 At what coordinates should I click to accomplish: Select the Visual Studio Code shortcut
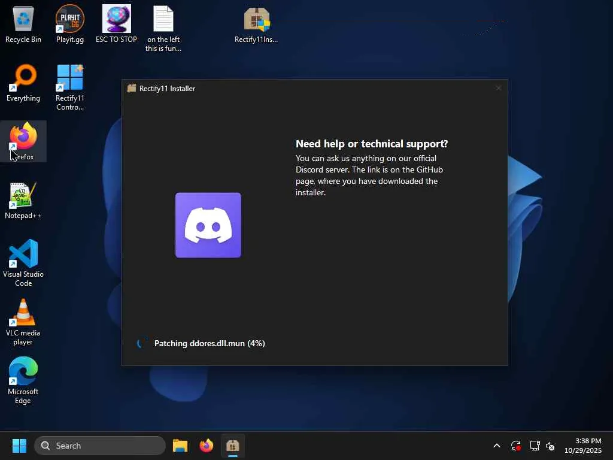[x=23, y=263]
